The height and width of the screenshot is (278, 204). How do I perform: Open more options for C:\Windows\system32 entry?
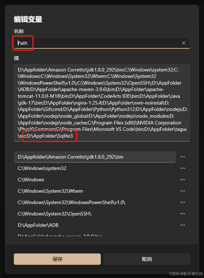pyautogui.click(x=183, y=168)
